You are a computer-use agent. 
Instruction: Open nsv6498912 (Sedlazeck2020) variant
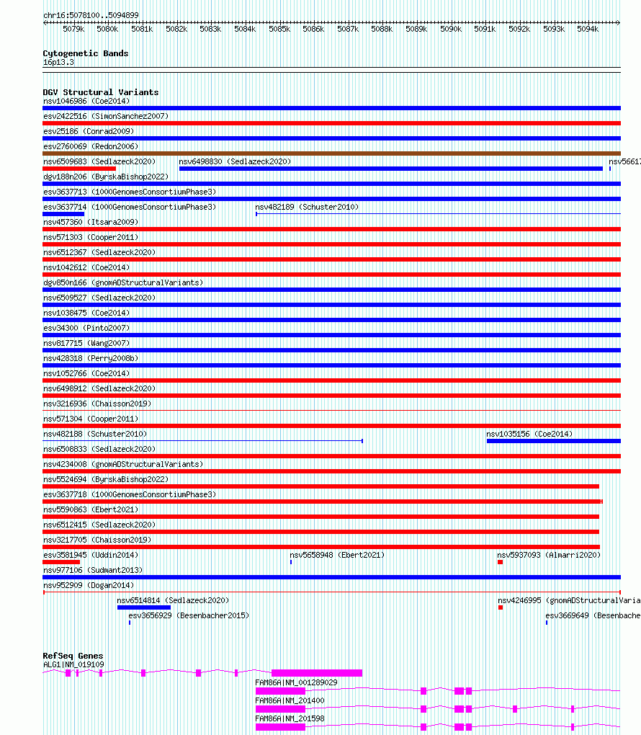coord(99,388)
